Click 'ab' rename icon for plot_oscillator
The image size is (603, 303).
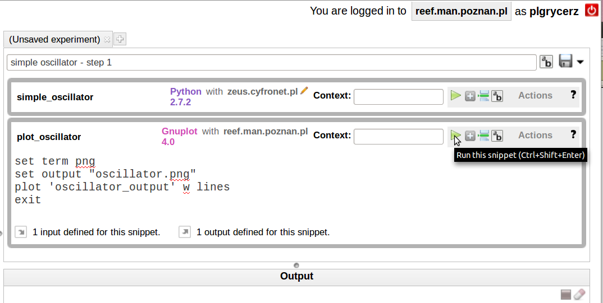point(497,136)
